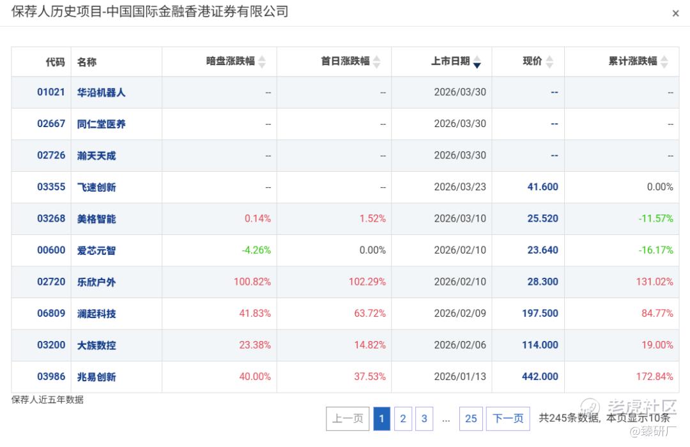Screen dimensions: 690x447
Task: Click cumulative change -16.17%
Action: [655, 250]
